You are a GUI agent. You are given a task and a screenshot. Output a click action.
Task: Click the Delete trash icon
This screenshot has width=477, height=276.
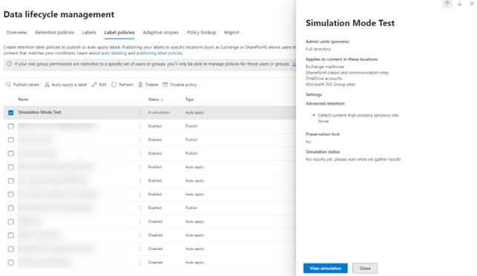tap(140, 85)
